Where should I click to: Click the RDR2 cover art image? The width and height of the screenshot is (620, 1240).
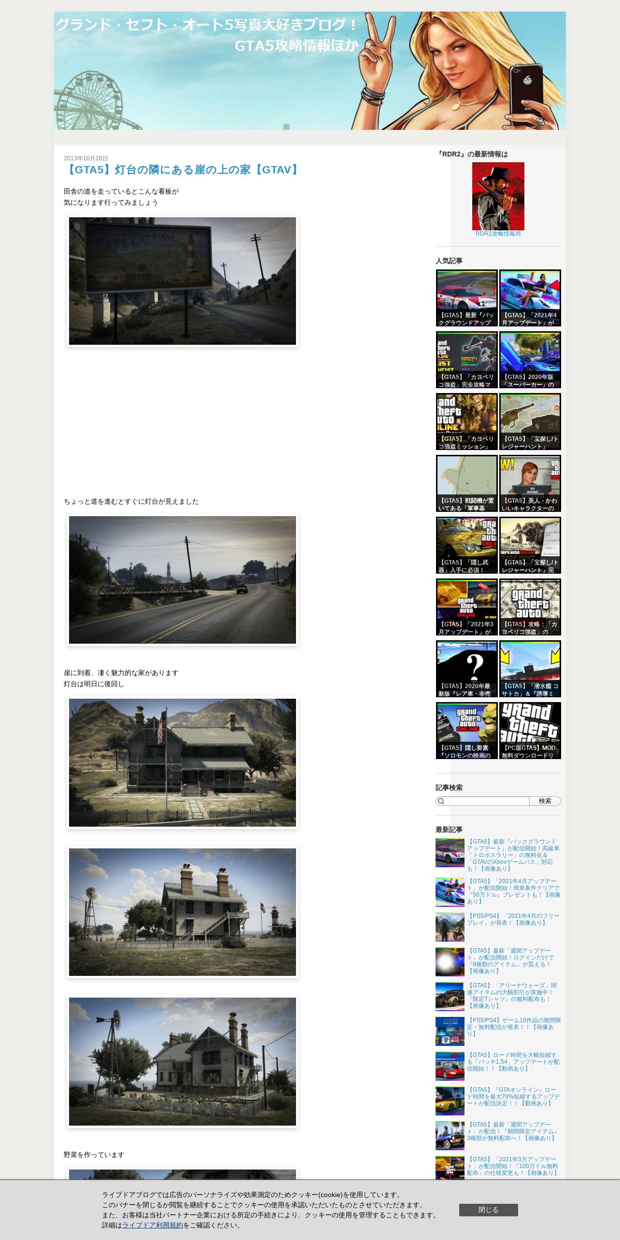point(498,196)
